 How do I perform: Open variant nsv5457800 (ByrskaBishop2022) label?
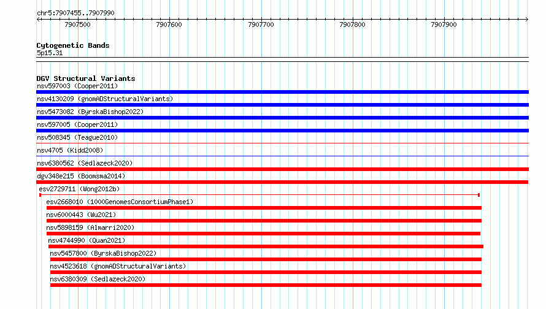coord(103,253)
